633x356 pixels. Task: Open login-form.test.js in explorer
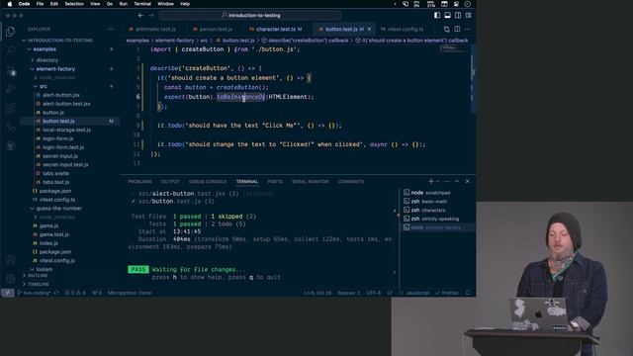pos(63,147)
